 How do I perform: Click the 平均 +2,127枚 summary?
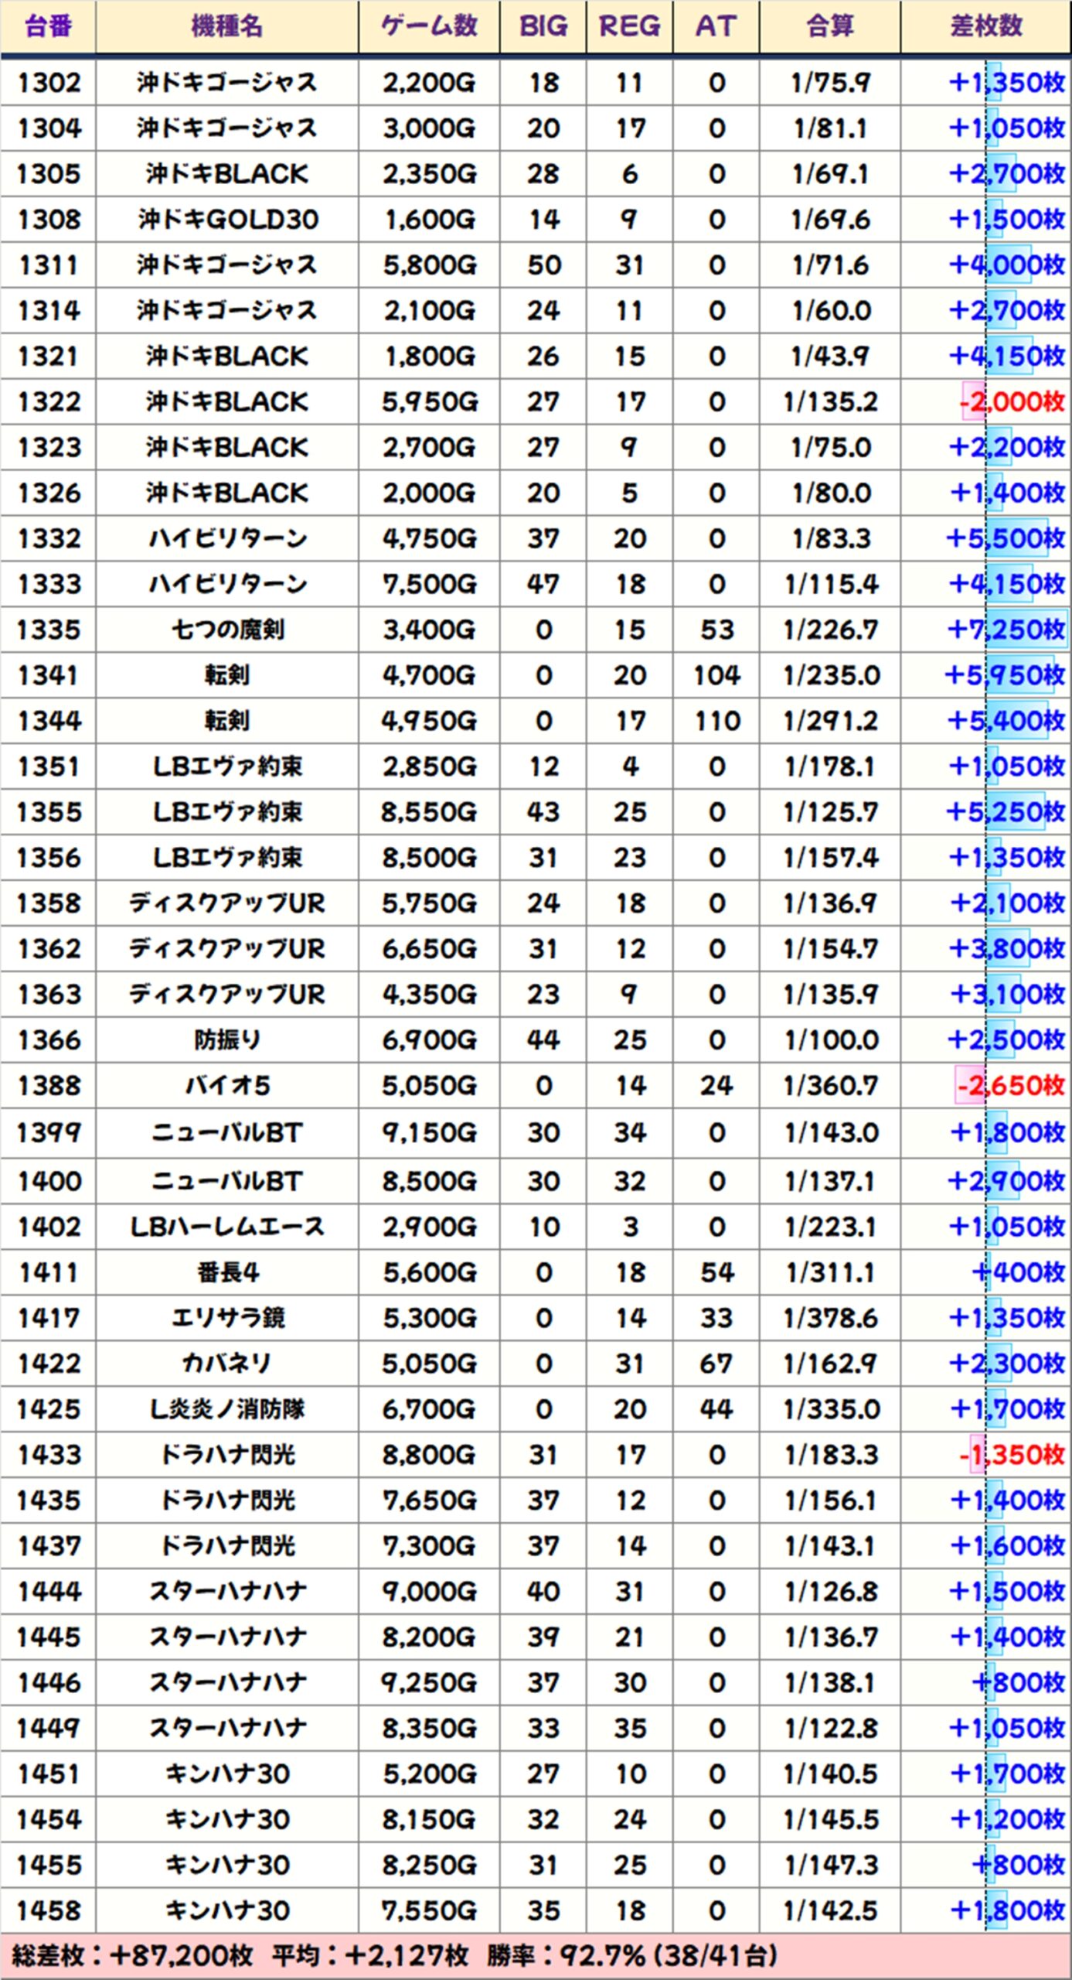coord(370,1958)
